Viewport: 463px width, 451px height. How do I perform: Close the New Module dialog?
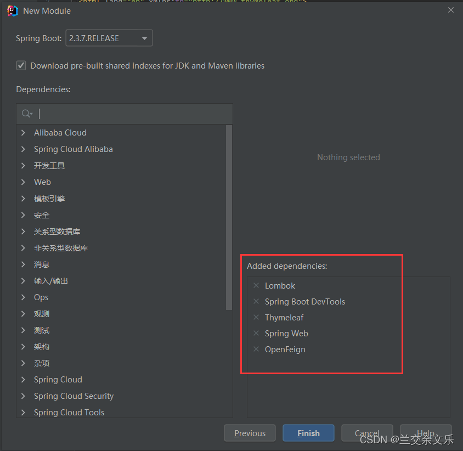pos(450,10)
